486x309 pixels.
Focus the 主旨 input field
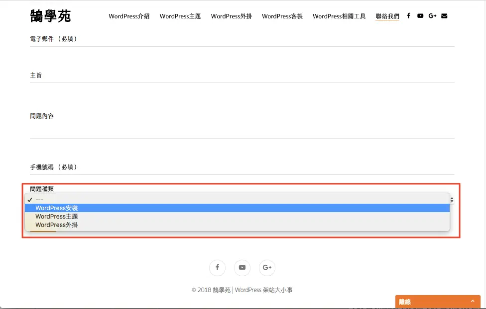[x=242, y=76]
